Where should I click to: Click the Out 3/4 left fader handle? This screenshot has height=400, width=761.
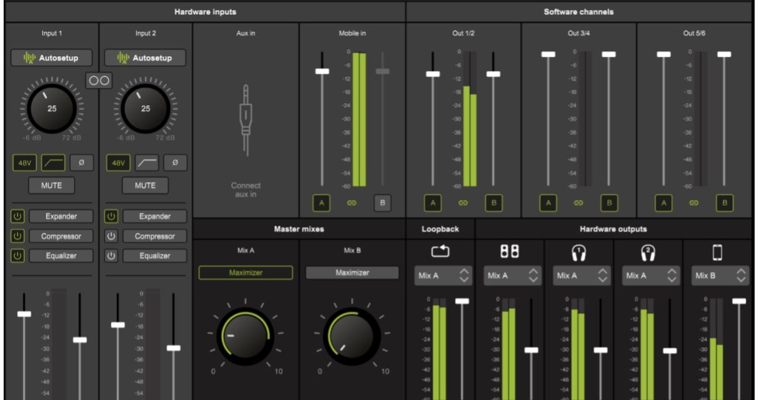tap(549, 54)
